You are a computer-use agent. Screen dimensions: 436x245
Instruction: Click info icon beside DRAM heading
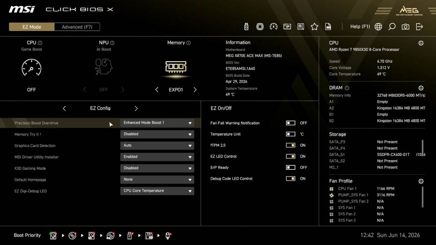coord(347,88)
